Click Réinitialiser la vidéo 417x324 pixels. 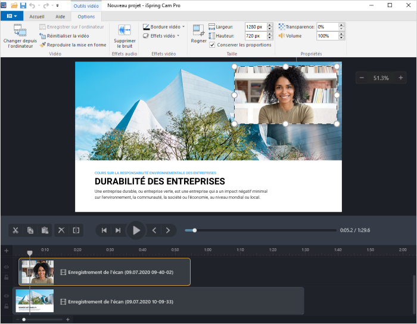[64, 36]
